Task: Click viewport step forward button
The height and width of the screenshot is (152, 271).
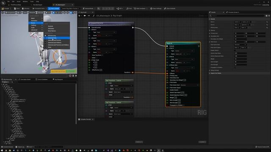Action: (x=76, y=76)
